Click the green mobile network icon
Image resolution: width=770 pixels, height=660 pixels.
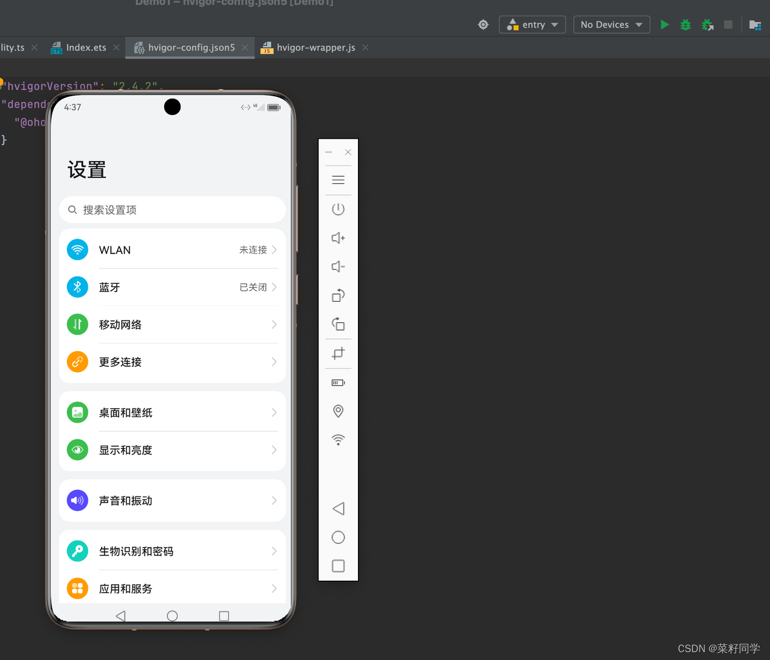click(78, 325)
